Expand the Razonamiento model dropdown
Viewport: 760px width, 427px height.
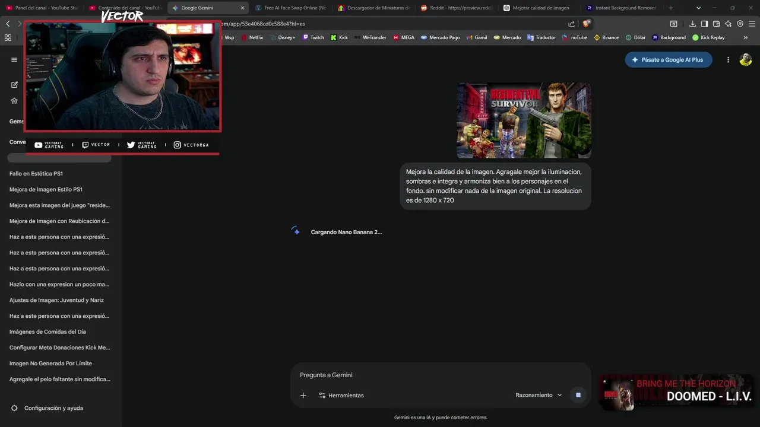539,395
